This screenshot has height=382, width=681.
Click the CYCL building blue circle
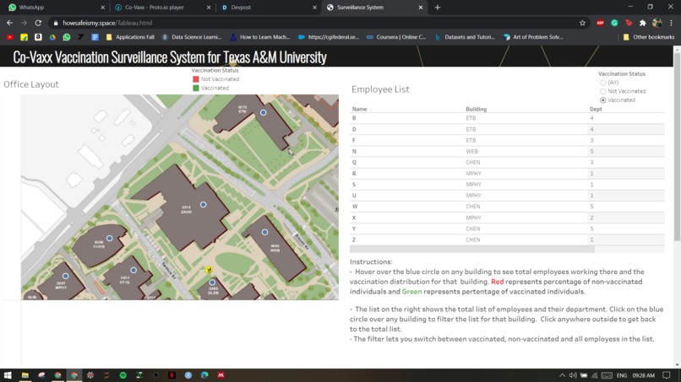click(133, 270)
